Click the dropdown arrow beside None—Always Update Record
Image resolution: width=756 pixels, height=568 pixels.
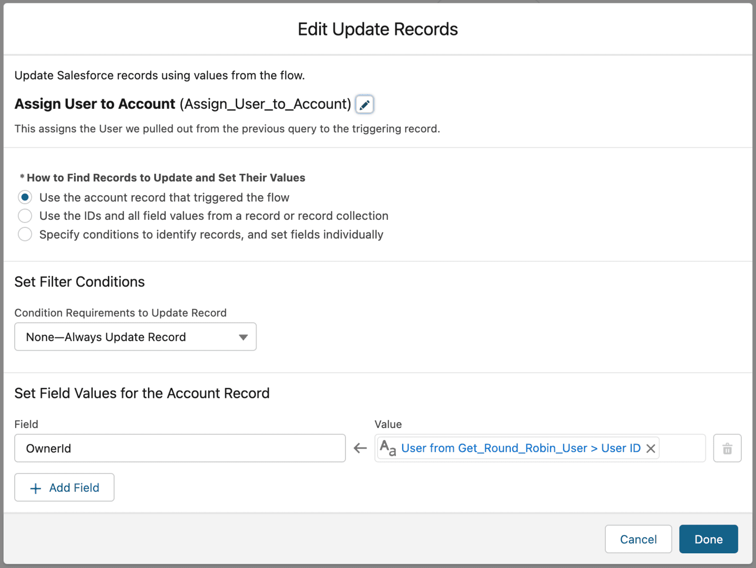pyautogui.click(x=243, y=337)
